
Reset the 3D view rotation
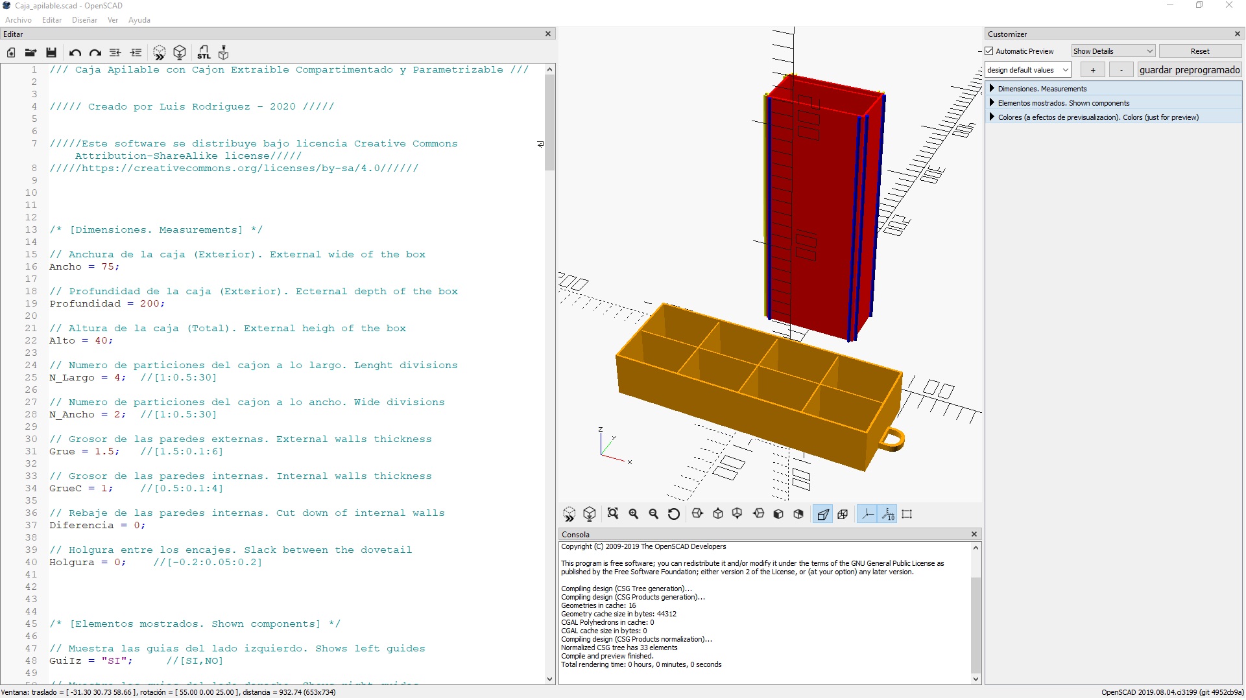click(x=674, y=514)
